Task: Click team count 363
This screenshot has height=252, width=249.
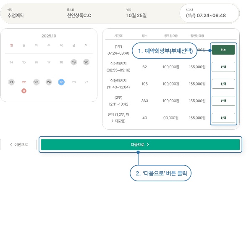Action: pyautogui.click(x=144, y=101)
